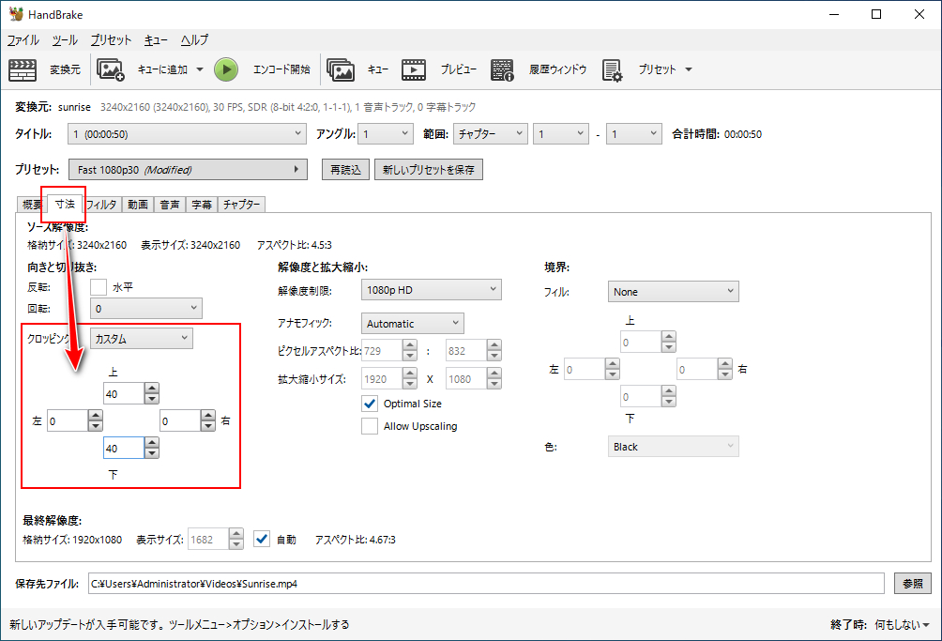Open the 履歴ウィンドウ activity log icon
The image size is (942, 641).
[x=503, y=69]
